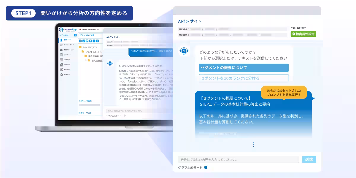The height and width of the screenshot is (178, 356).
Task: Click the pencil edit icon in the group toolbar
Action: coord(84,41)
